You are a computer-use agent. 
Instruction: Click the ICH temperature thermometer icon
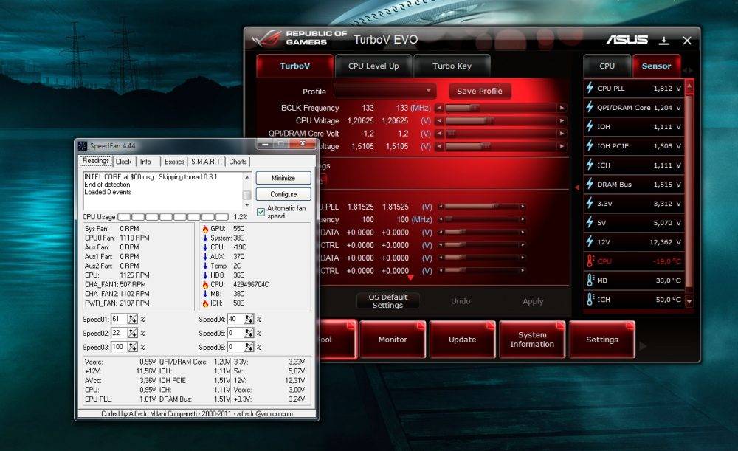(590, 300)
